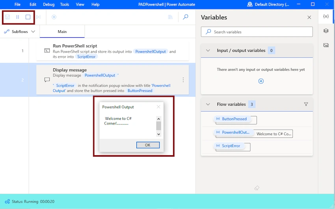Open the Debug menu
This screenshot has height=209, width=335.
click(x=49, y=4)
